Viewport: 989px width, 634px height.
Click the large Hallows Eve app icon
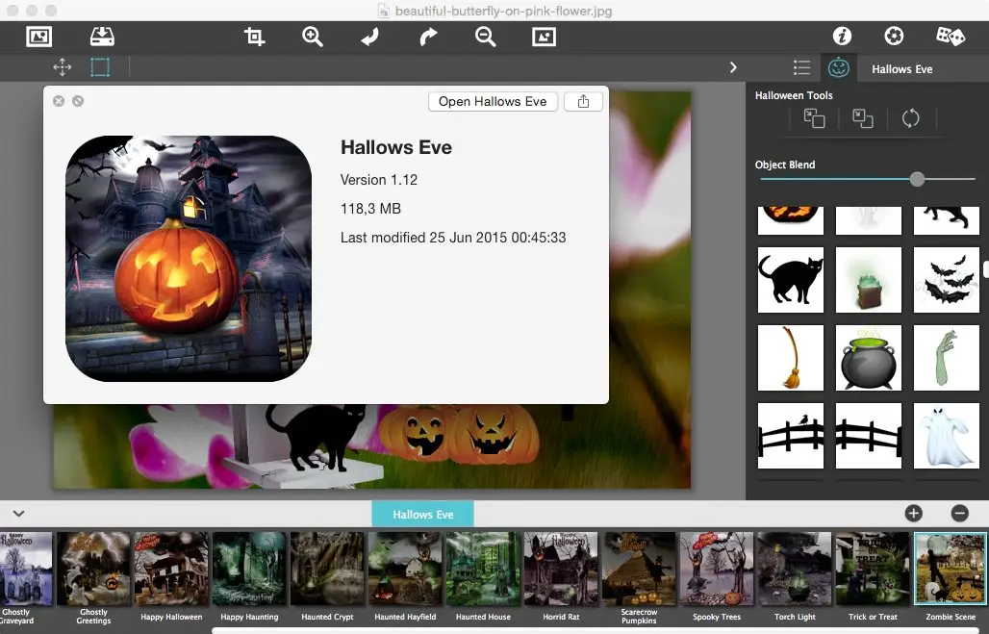189,259
